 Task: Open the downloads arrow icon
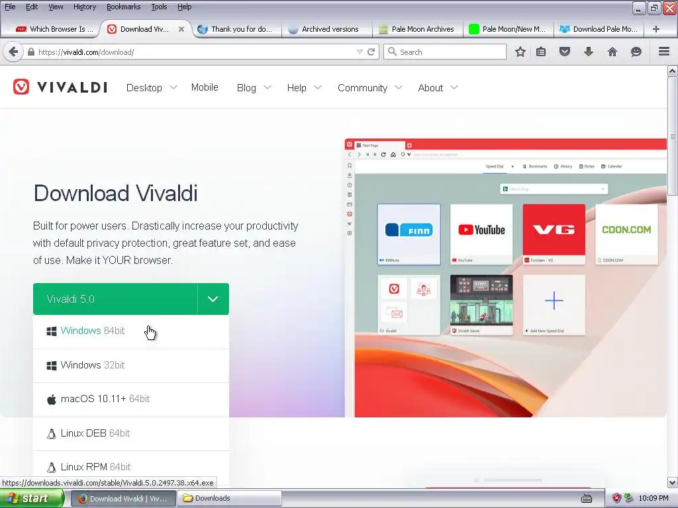589,52
